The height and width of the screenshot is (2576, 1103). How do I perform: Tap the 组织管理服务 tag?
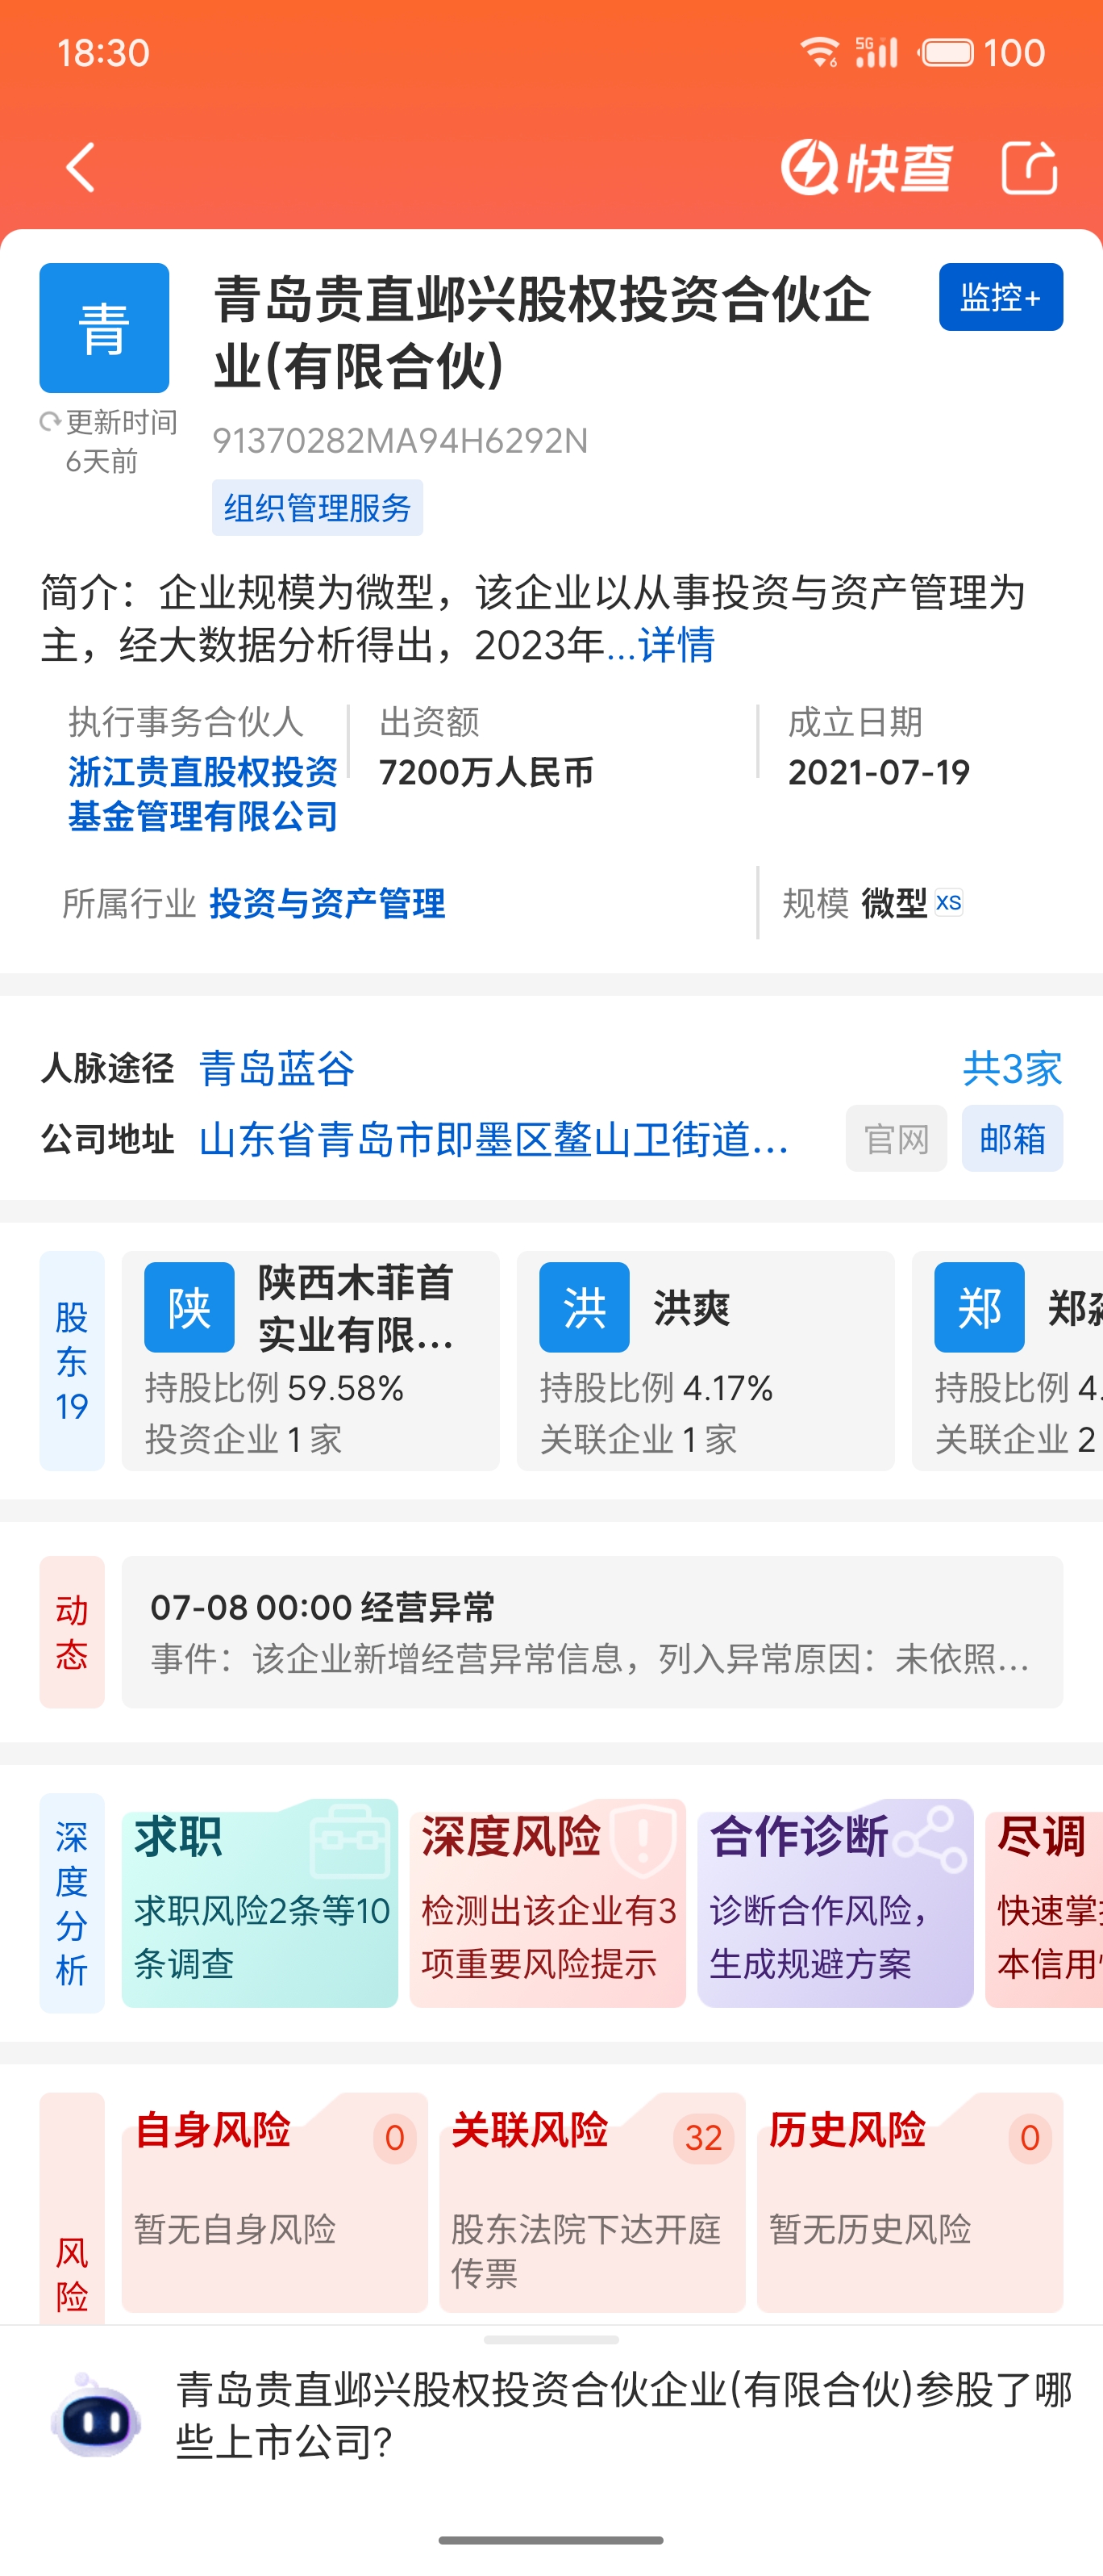[317, 508]
